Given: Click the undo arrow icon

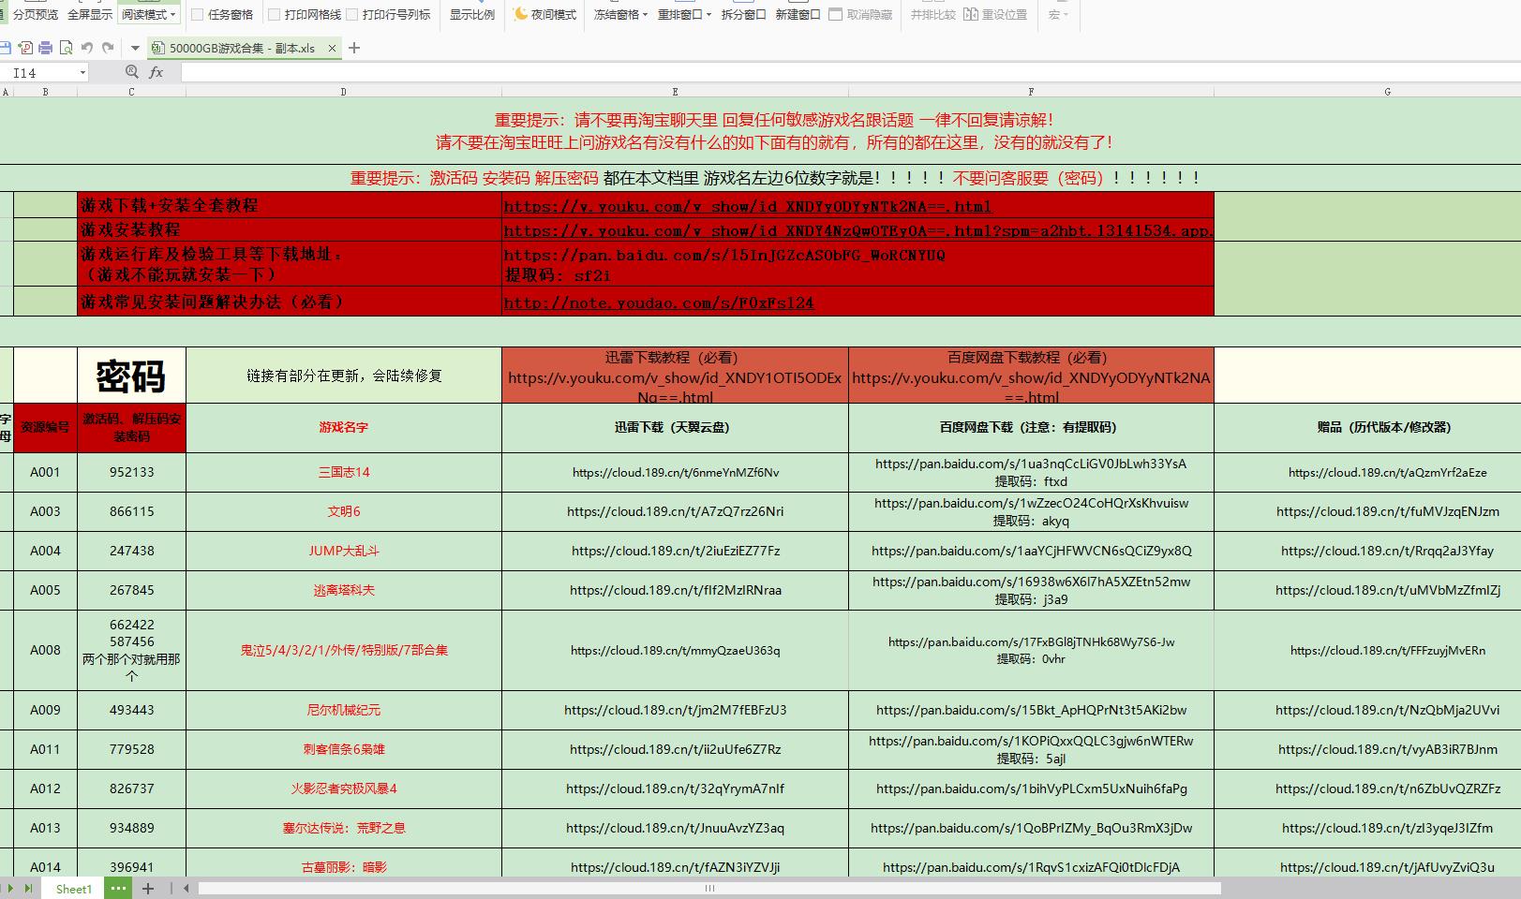Looking at the screenshot, I should click(87, 48).
